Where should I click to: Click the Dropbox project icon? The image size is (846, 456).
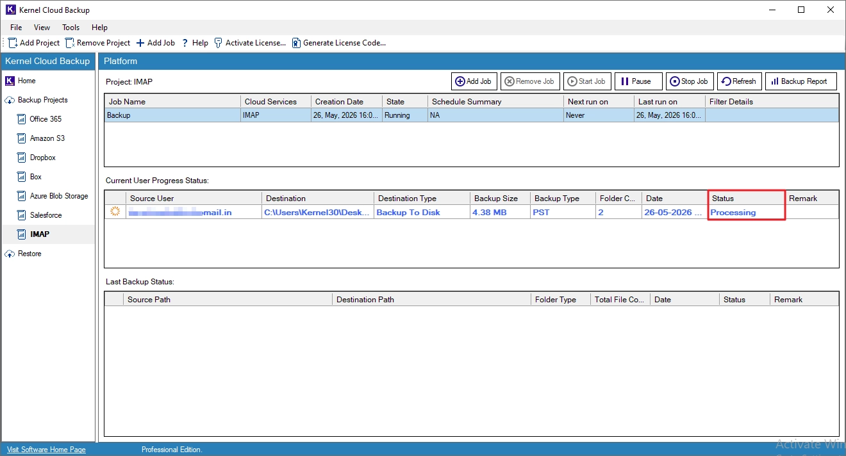coord(22,158)
